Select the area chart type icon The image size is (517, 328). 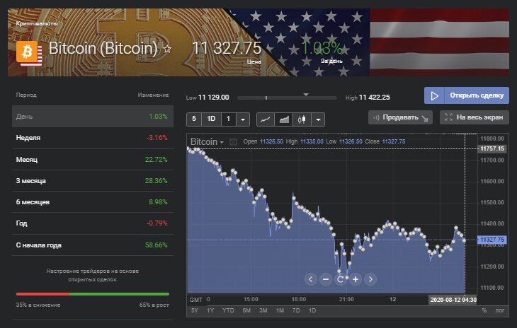point(285,119)
